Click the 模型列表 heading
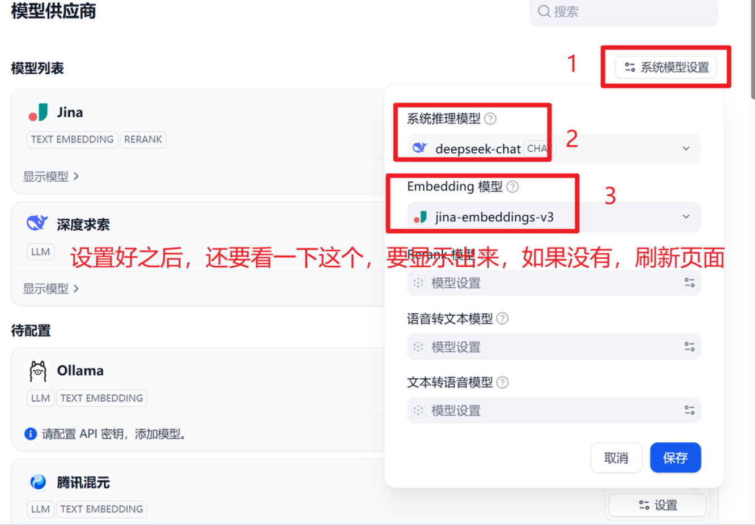Viewport: 755px width, 525px height. click(37, 69)
